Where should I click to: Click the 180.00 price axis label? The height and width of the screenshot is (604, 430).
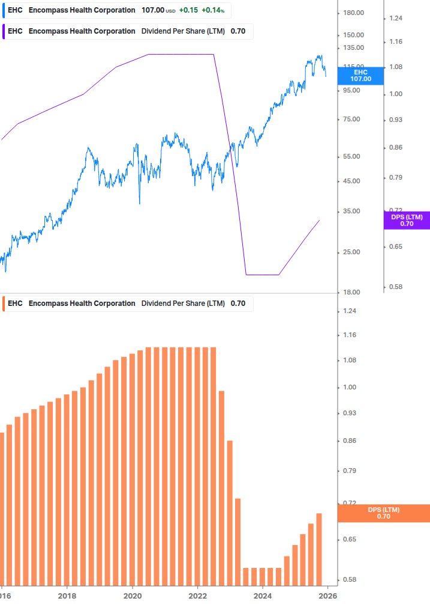(x=353, y=13)
